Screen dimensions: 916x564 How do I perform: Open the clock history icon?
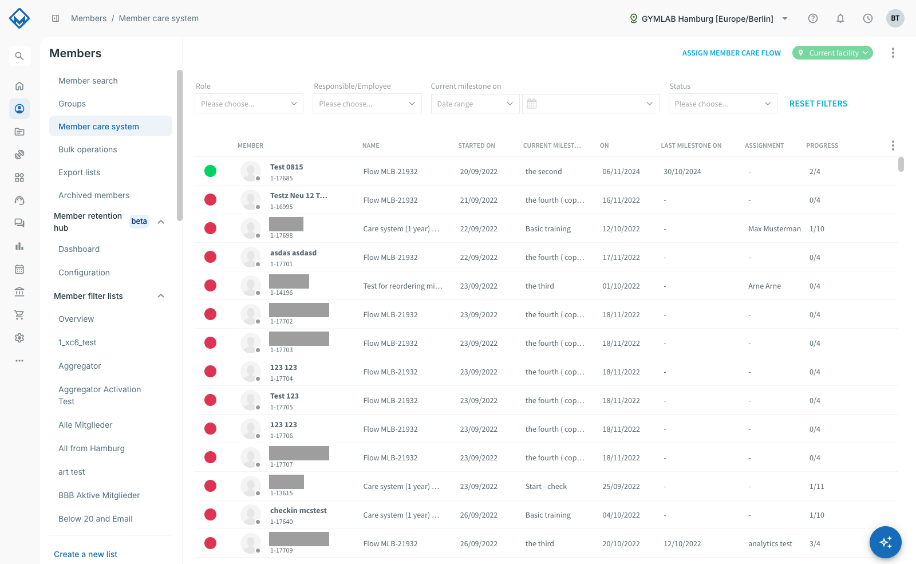[x=868, y=18]
